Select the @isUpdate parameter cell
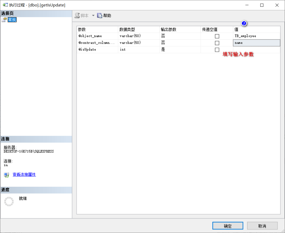The height and width of the screenshot is (233, 285). [x=97, y=49]
